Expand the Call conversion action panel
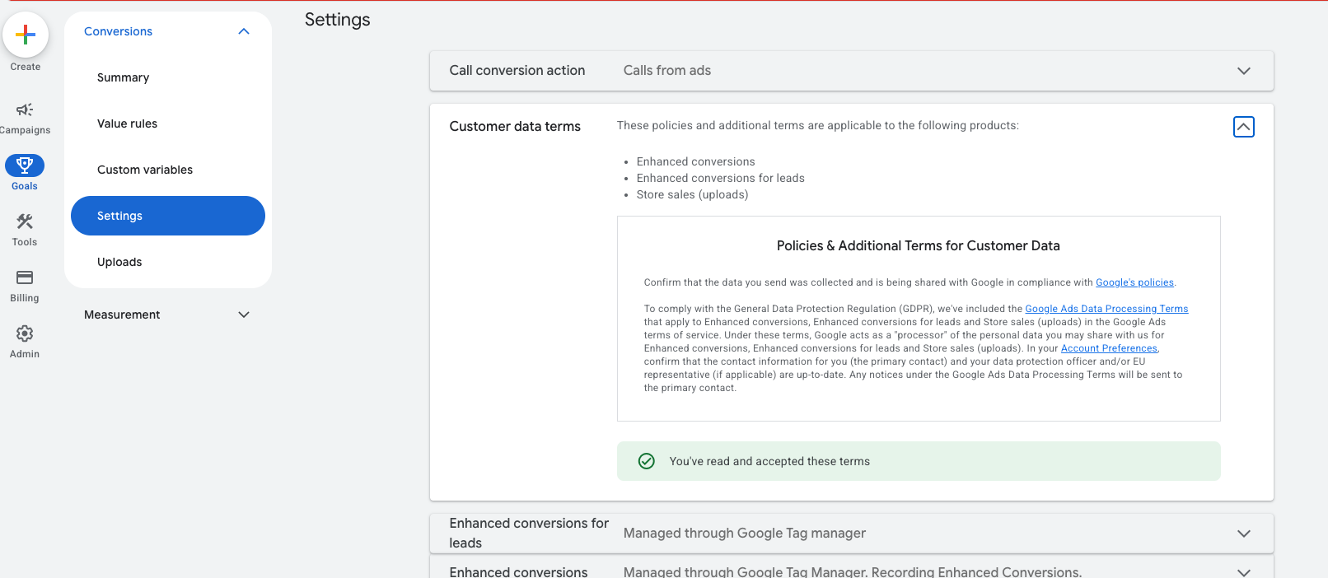Viewport: 1328px width, 578px height. (x=1243, y=71)
